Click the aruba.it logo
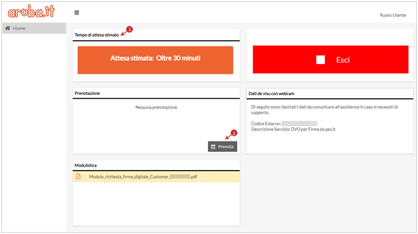 click(x=31, y=12)
